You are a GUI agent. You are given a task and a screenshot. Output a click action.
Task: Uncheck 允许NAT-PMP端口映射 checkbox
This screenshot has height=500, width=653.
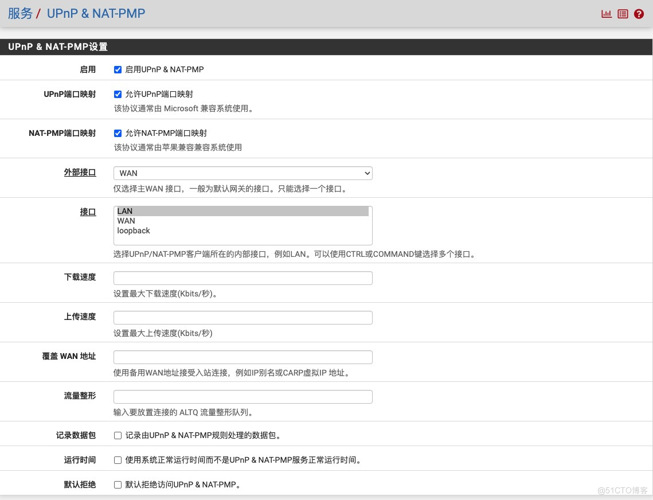click(x=118, y=134)
